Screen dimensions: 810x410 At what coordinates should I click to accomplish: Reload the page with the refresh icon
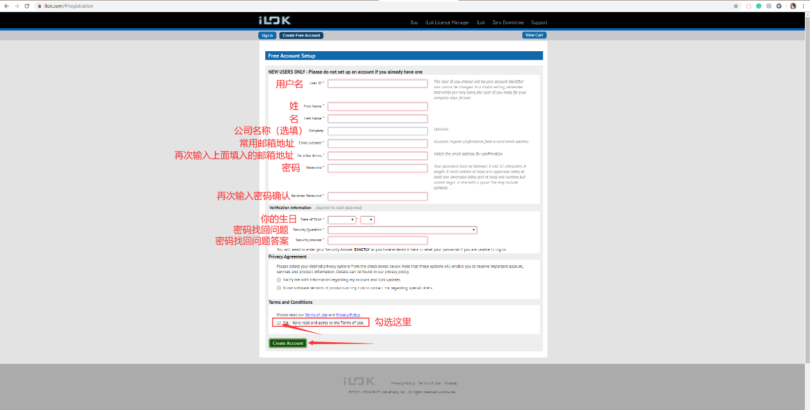coord(27,6)
